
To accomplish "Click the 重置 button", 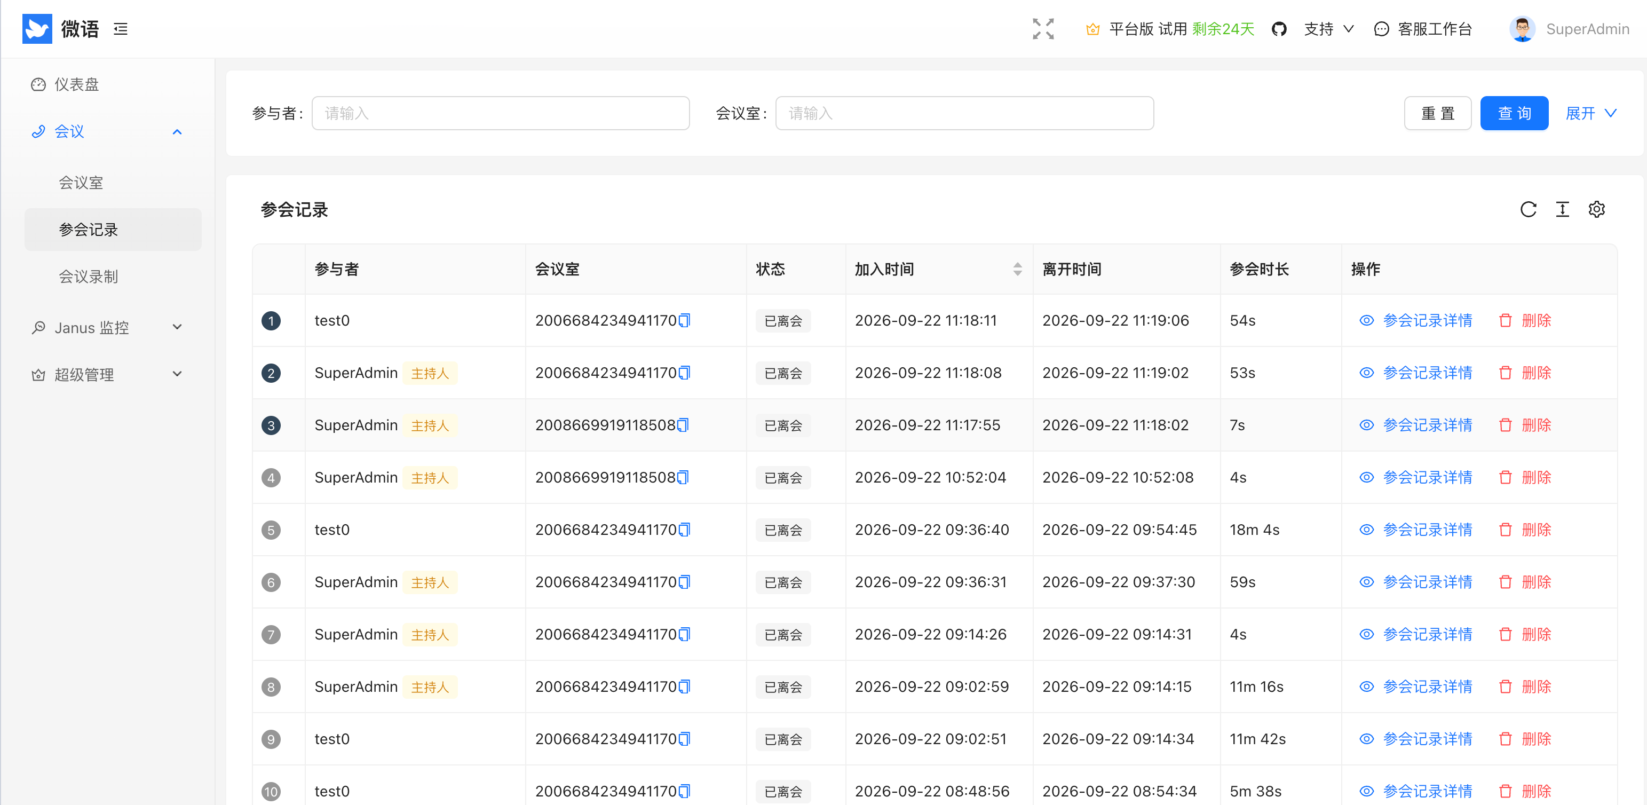I will 1437,113.
